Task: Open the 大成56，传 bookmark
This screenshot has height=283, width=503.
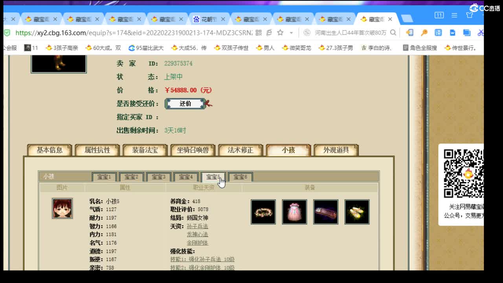Action: point(189,48)
